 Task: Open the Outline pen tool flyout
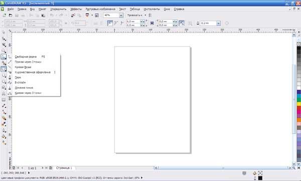click(4, 130)
